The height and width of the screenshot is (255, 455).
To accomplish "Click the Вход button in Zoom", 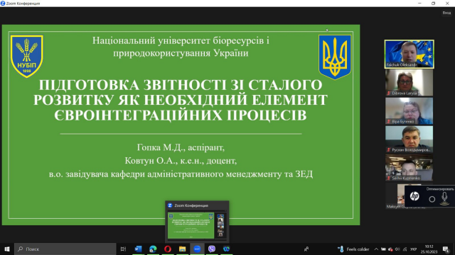I will [446, 13].
